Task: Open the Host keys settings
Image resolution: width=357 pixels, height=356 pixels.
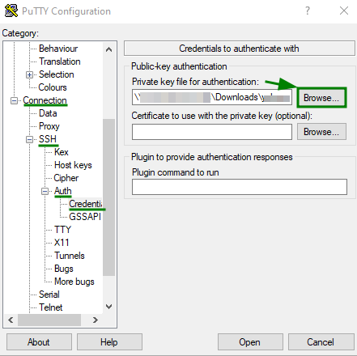Action: 73,165
